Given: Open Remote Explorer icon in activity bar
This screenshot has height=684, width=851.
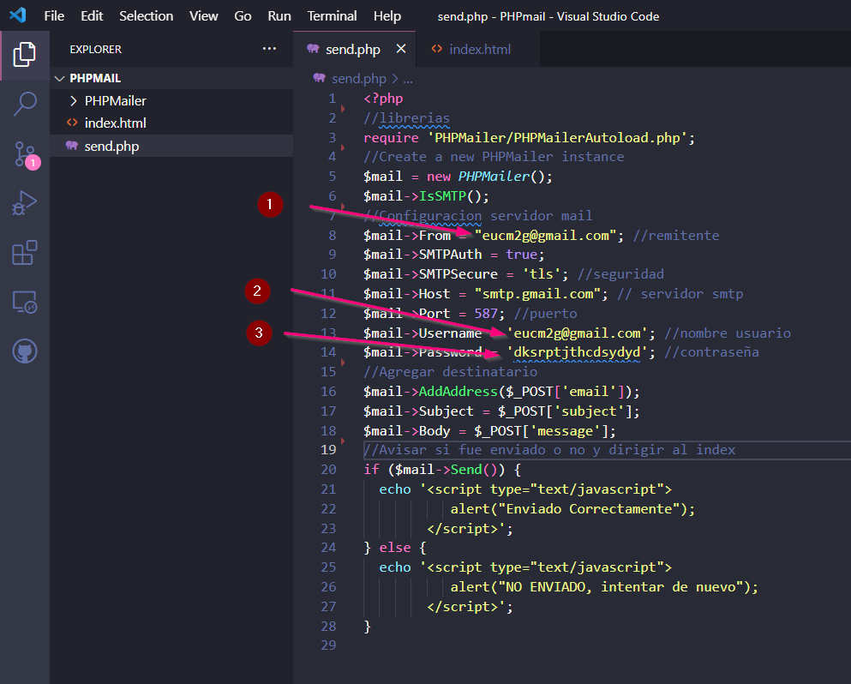Looking at the screenshot, I should tap(24, 302).
